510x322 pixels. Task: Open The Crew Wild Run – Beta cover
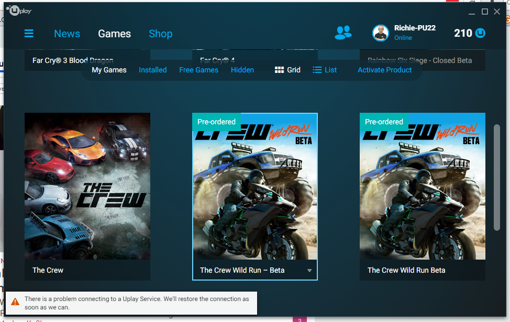point(255,186)
